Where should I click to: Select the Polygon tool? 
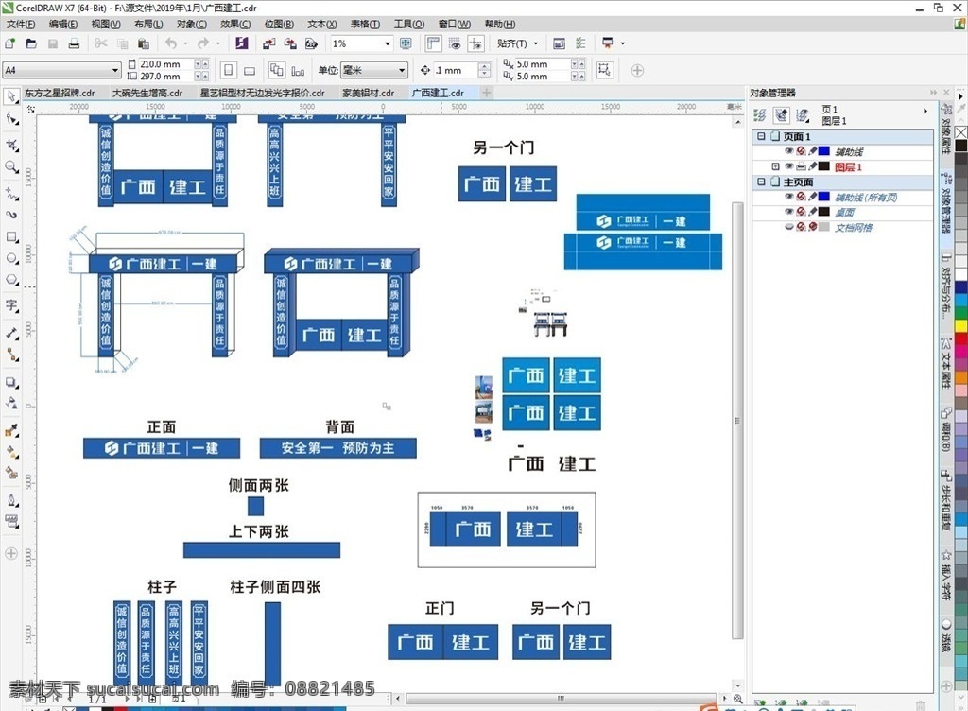pyautogui.click(x=11, y=280)
